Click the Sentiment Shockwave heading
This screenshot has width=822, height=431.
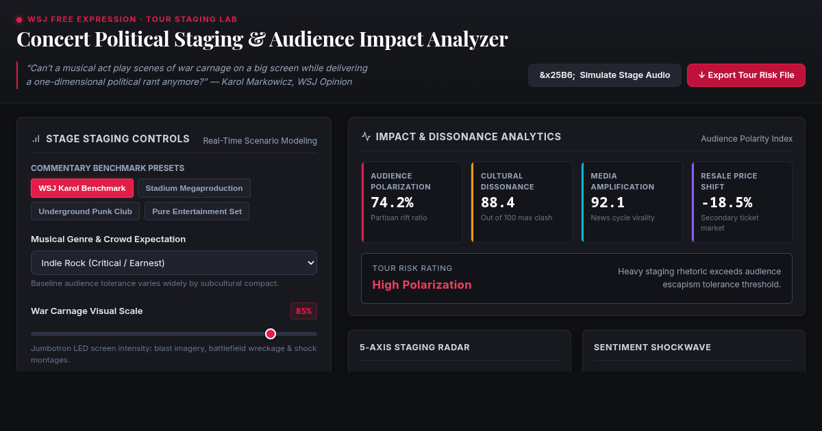652,348
